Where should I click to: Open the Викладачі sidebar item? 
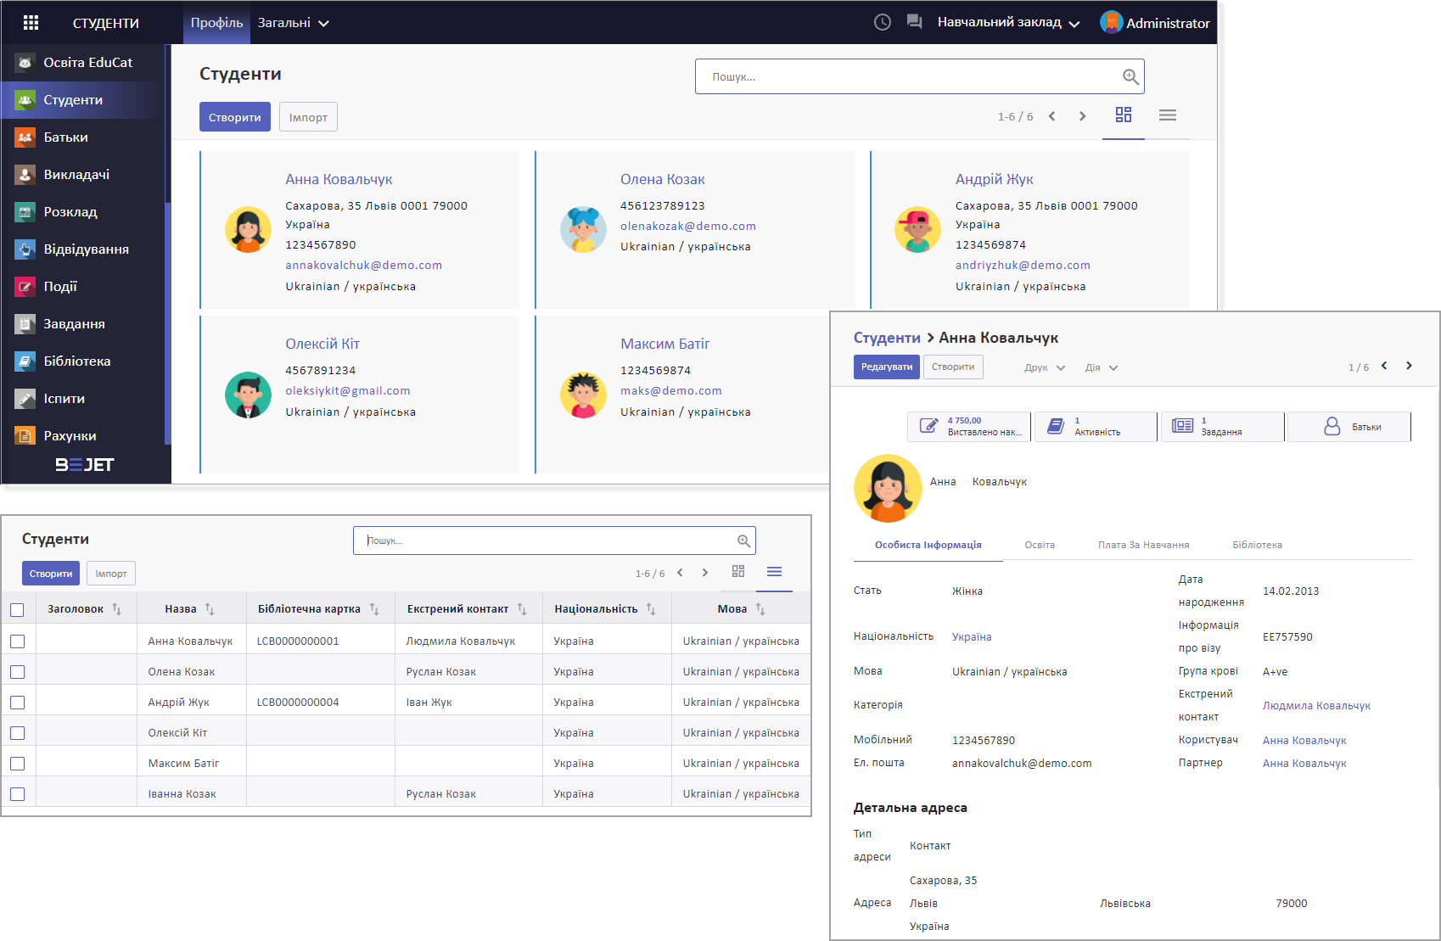83,175
